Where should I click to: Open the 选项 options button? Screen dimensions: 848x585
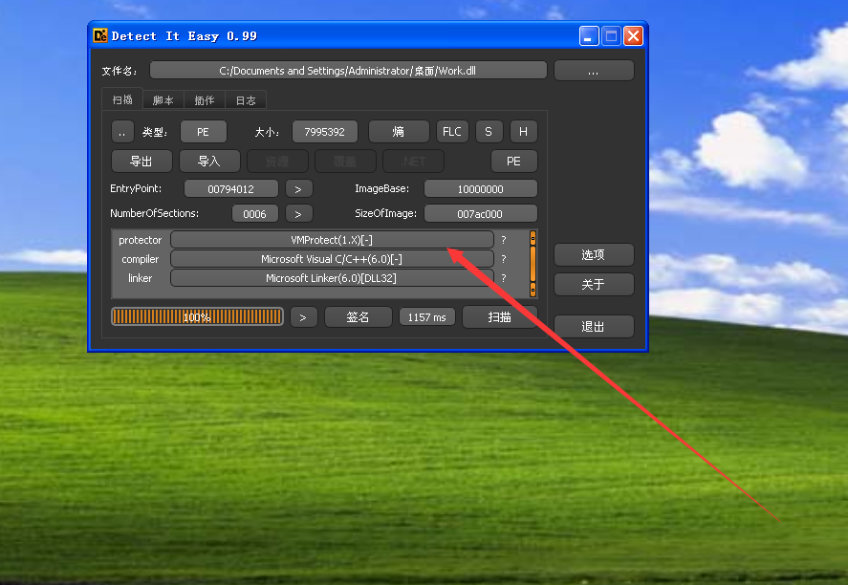coord(594,254)
